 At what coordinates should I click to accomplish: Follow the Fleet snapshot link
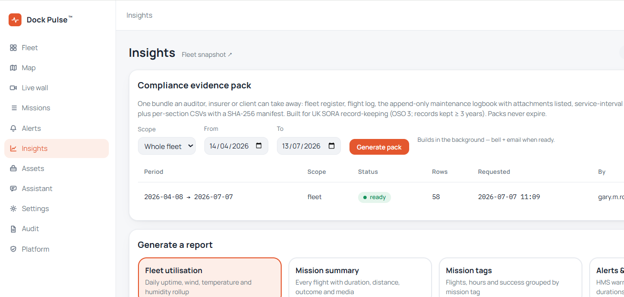(x=207, y=54)
